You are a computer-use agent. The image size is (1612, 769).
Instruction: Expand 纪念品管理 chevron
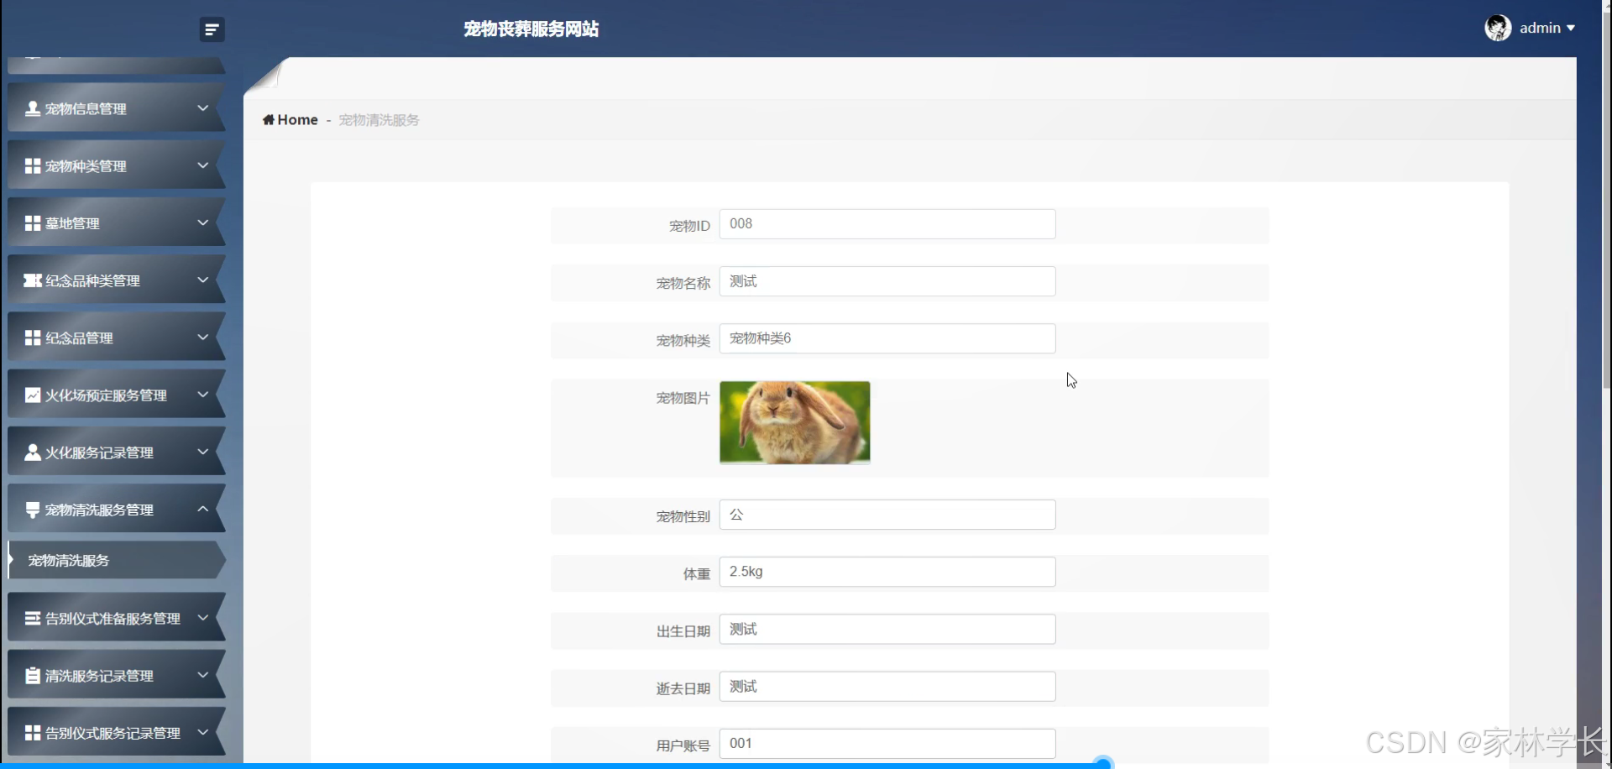tap(202, 337)
